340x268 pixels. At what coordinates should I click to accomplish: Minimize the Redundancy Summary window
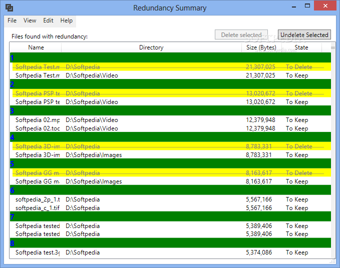[294, 6]
